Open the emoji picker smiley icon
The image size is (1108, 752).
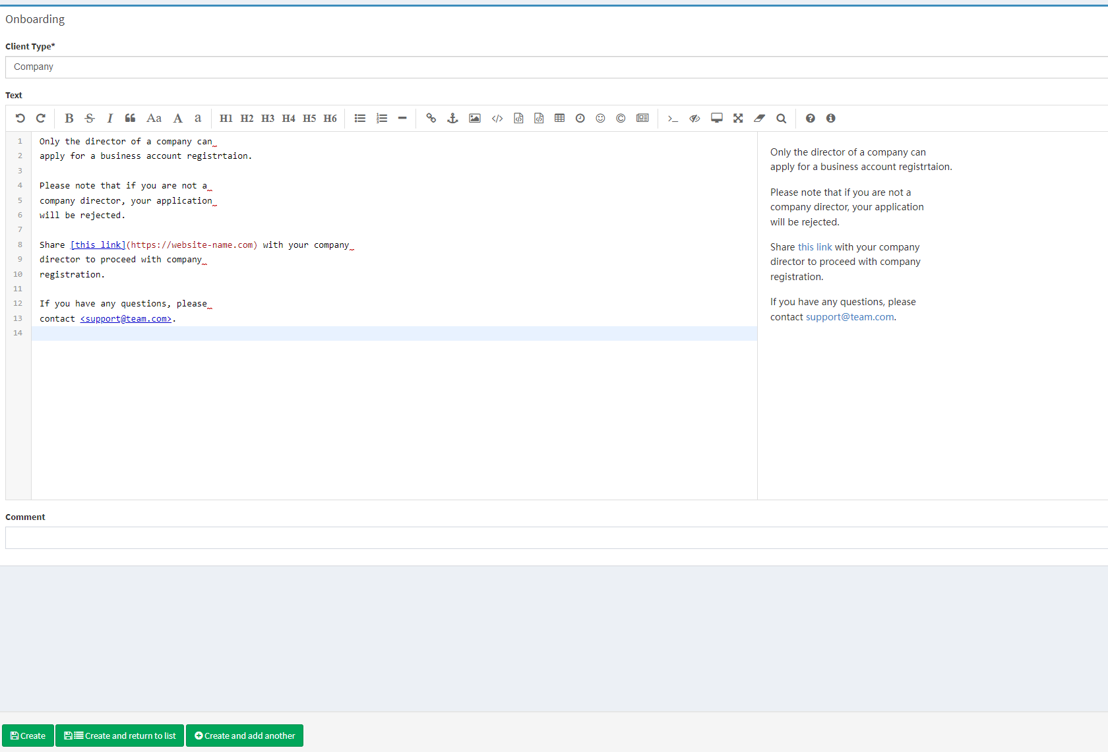coord(600,119)
